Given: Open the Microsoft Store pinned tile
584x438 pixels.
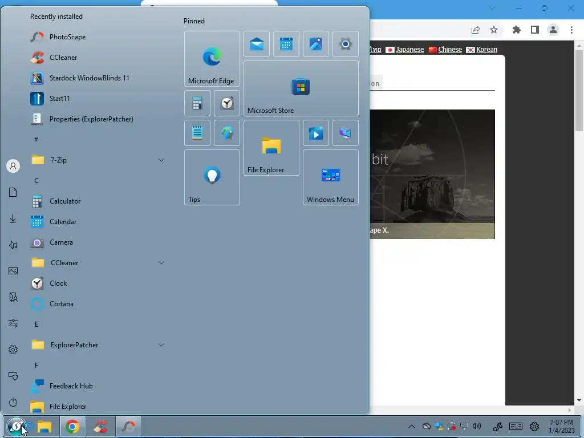Looking at the screenshot, I should point(301,88).
